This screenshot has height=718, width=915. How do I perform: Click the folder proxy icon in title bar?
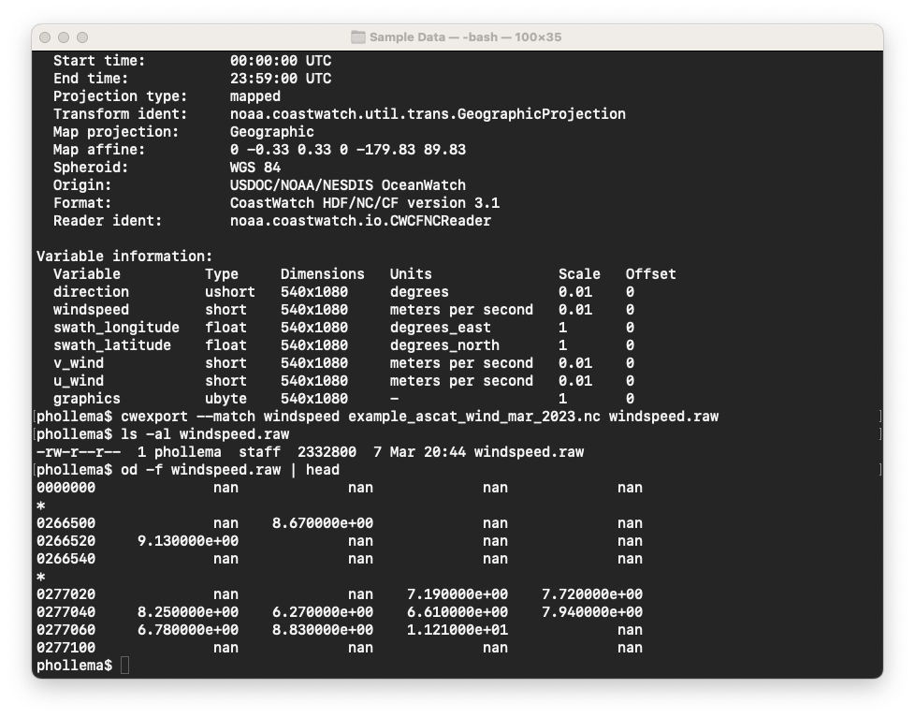[357, 37]
